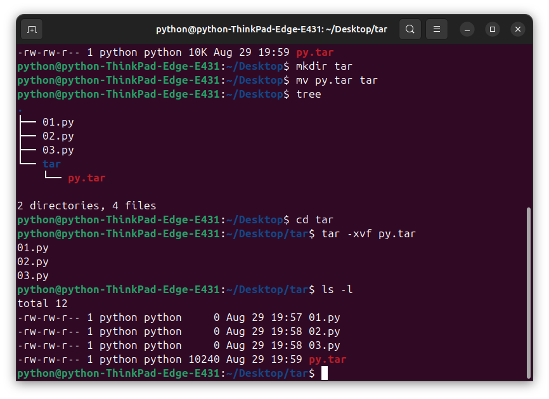Click 01.py in tar extraction output
Image resolution: width=549 pixels, height=399 pixels.
(x=33, y=247)
